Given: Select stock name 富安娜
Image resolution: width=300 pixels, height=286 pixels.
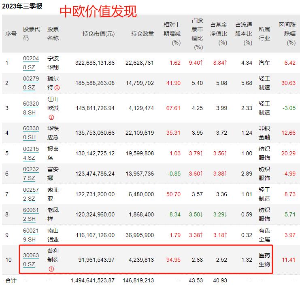Looking at the screenshot, I should point(53,174).
